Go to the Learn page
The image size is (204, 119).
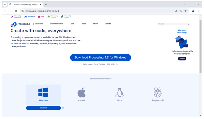72,24
